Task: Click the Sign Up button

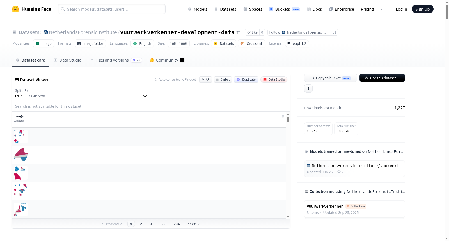Action: click(422, 9)
